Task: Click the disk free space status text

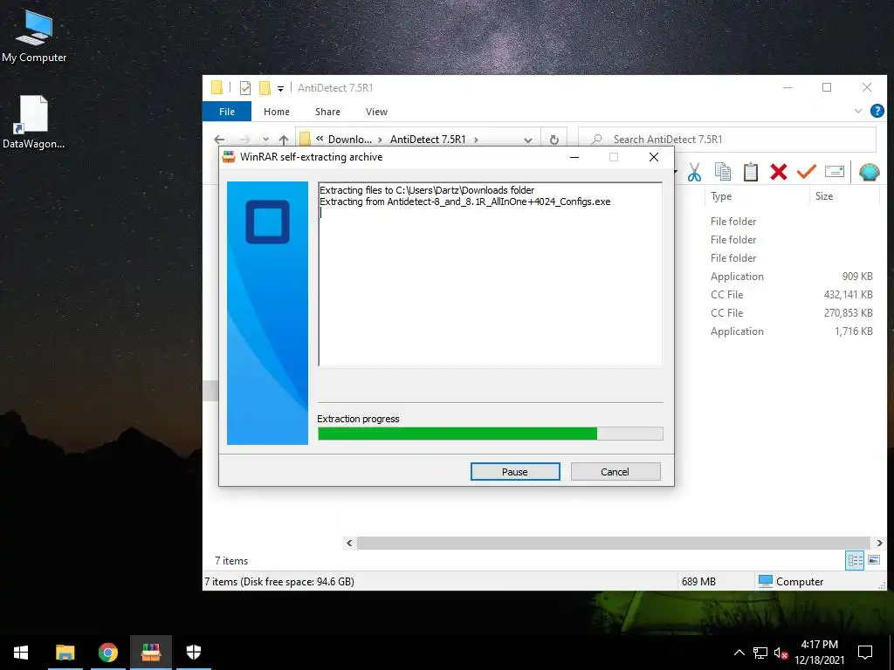Action: click(279, 582)
